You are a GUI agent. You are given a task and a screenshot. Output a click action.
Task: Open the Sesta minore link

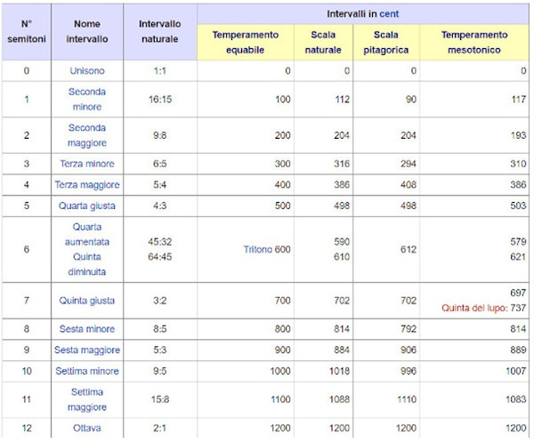tap(93, 329)
